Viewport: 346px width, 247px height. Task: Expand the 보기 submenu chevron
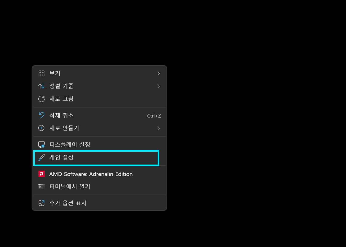click(159, 73)
